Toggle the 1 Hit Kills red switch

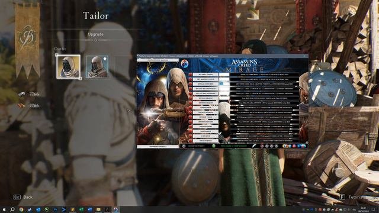point(191,136)
